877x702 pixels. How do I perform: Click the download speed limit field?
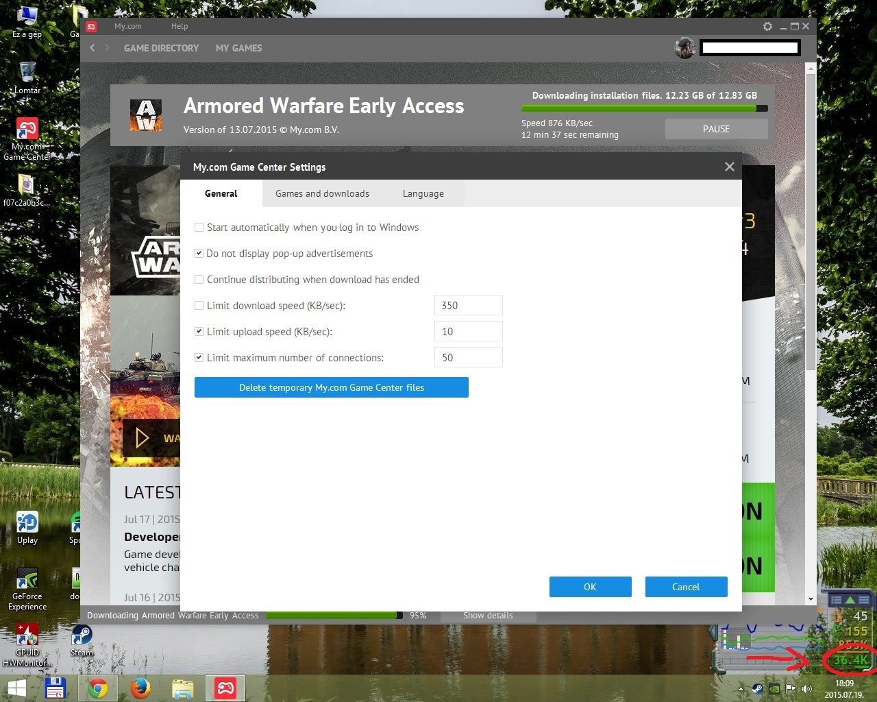click(x=469, y=306)
